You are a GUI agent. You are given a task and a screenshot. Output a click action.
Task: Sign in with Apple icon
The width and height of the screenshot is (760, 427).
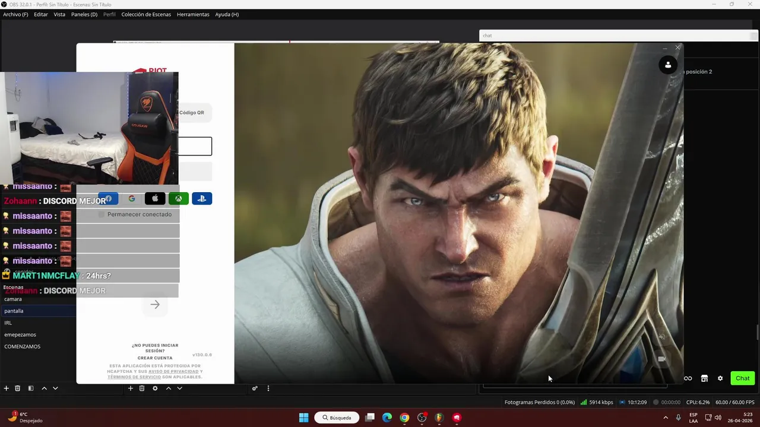click(x=155, y=199)
